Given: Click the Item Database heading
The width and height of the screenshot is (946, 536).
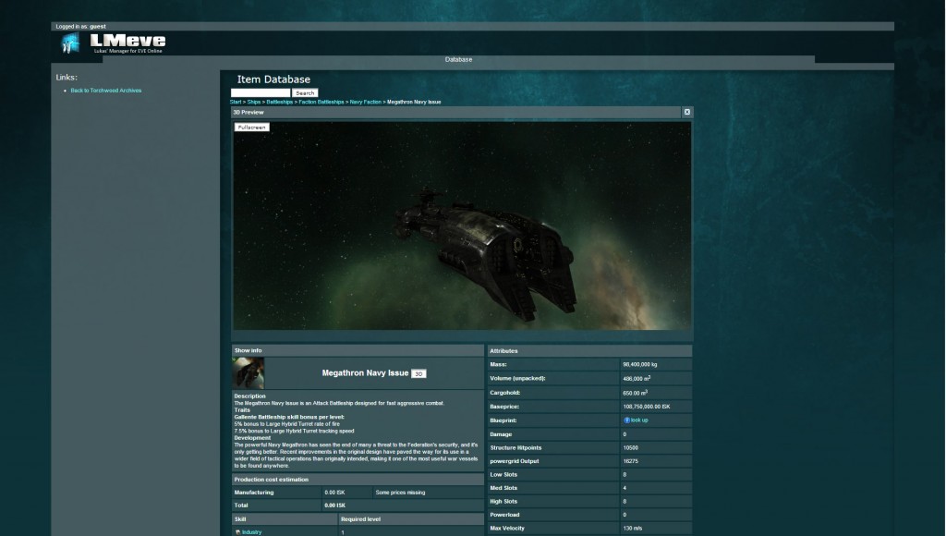Looking at the screenshot, I should point(273,79).
